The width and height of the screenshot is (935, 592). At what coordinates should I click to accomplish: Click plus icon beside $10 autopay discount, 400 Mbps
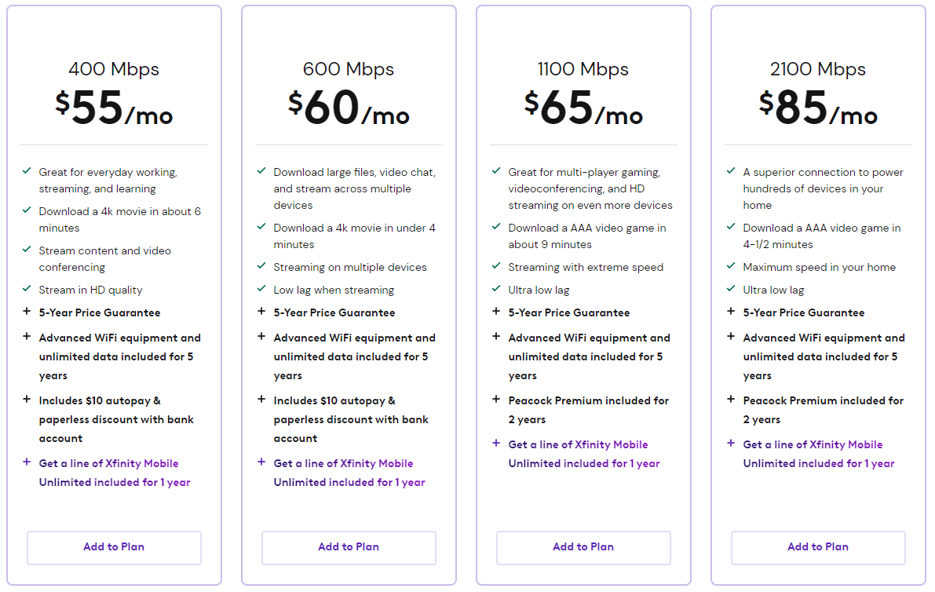pos(27,399)
